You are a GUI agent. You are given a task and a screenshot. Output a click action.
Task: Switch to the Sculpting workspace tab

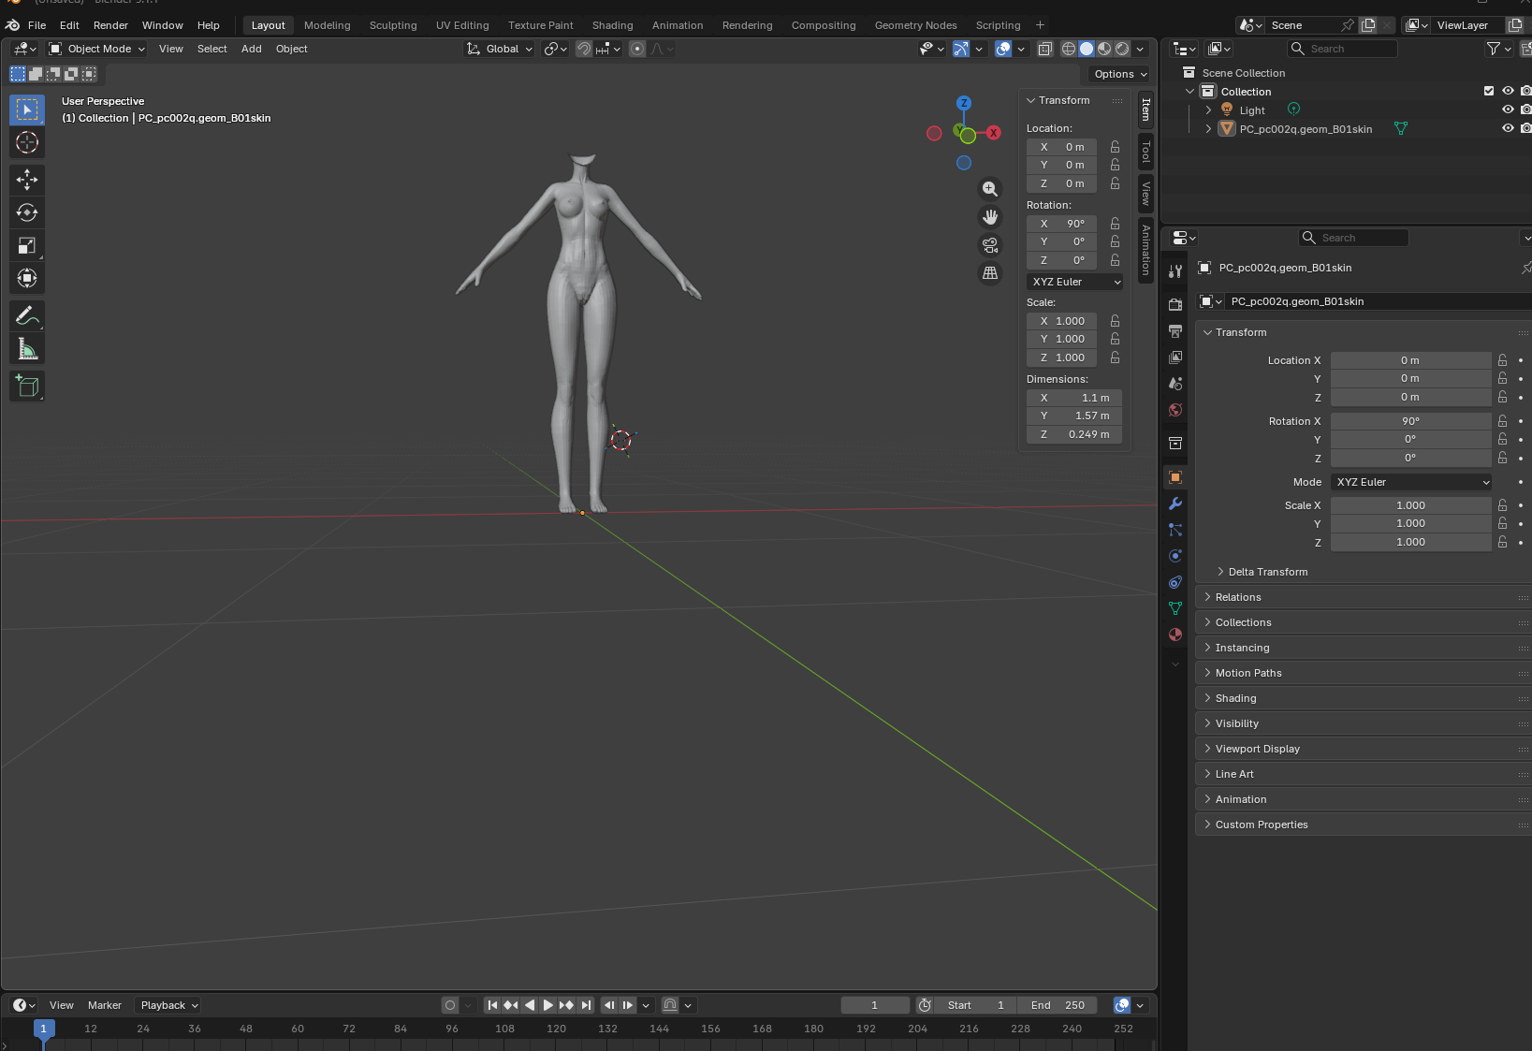click(393, 25)
